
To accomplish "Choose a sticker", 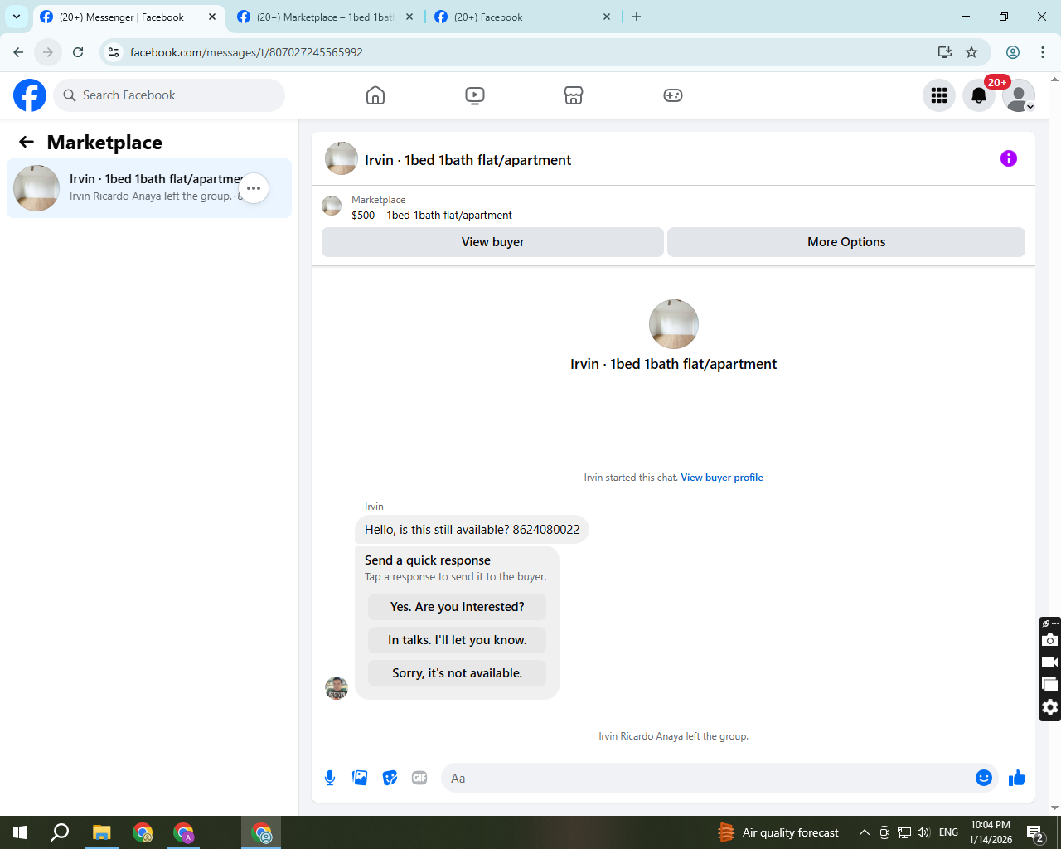I will (x=390, y=778).
